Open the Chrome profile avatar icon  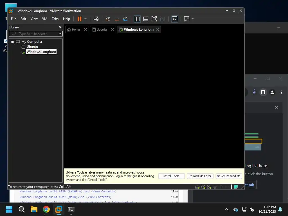pos(272,92)
